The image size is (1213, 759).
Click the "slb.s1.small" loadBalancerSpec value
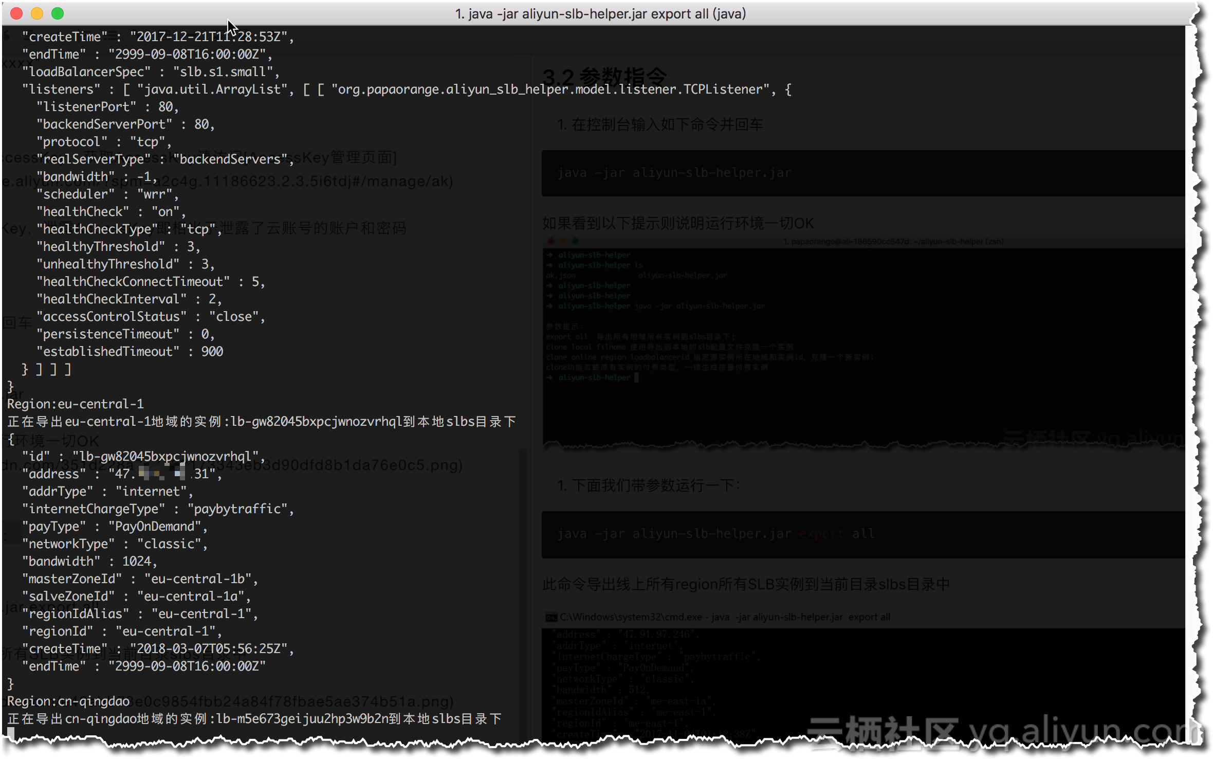[223, 72]
